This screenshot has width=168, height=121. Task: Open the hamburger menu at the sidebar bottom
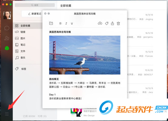pyautogui.click(x=7, y=114)
